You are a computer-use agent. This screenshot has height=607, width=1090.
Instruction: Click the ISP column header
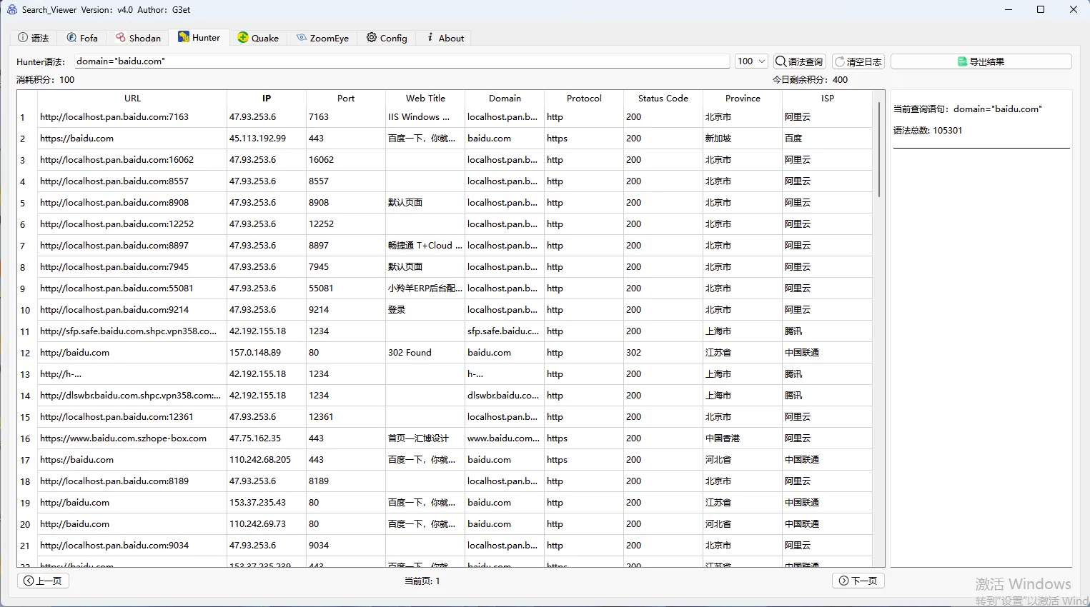tap(827, 99)
